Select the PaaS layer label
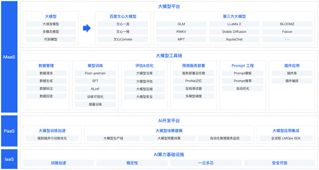 (9, 130)
